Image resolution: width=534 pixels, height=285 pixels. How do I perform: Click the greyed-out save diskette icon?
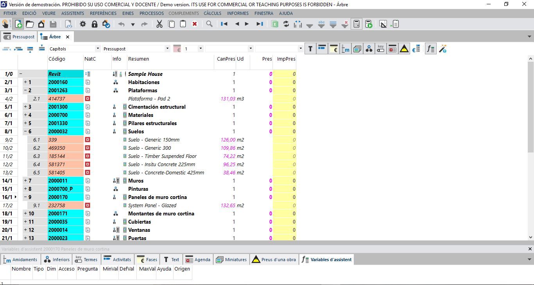tap(53, 24)
